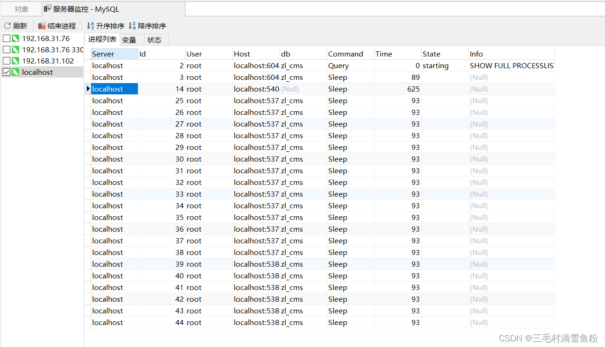Screen dimensions: 605x347
Task: Uncheck the localhost server checkbox
Action: click(7, 72)
